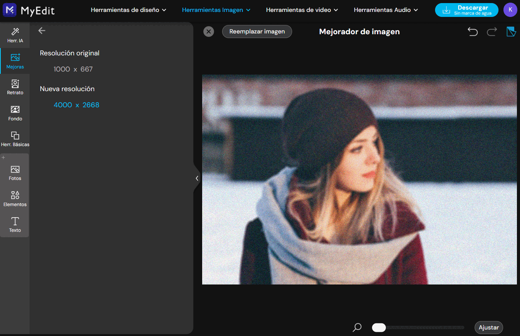Screen dimensions: 520x336
Task: Open the Elementos panel
Action: (x=15, y=198)
